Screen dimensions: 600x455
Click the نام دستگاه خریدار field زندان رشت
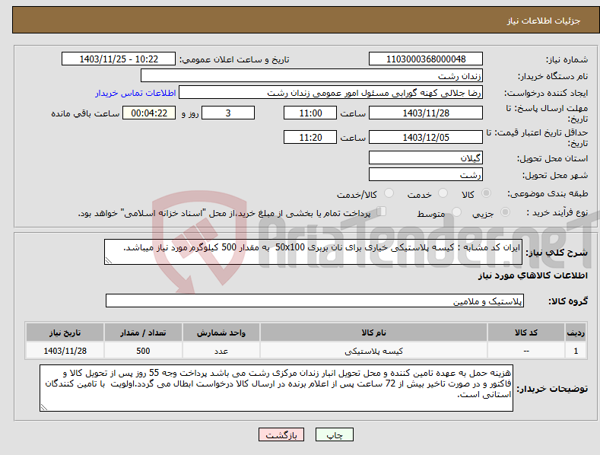pos(312,75)
